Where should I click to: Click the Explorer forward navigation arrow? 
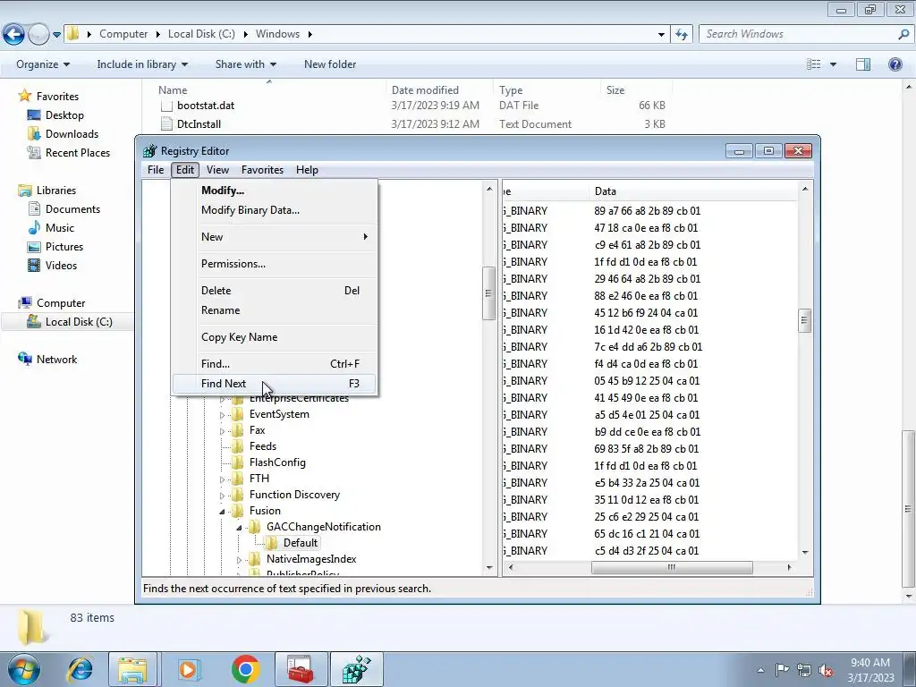click(x=38, y=34)
